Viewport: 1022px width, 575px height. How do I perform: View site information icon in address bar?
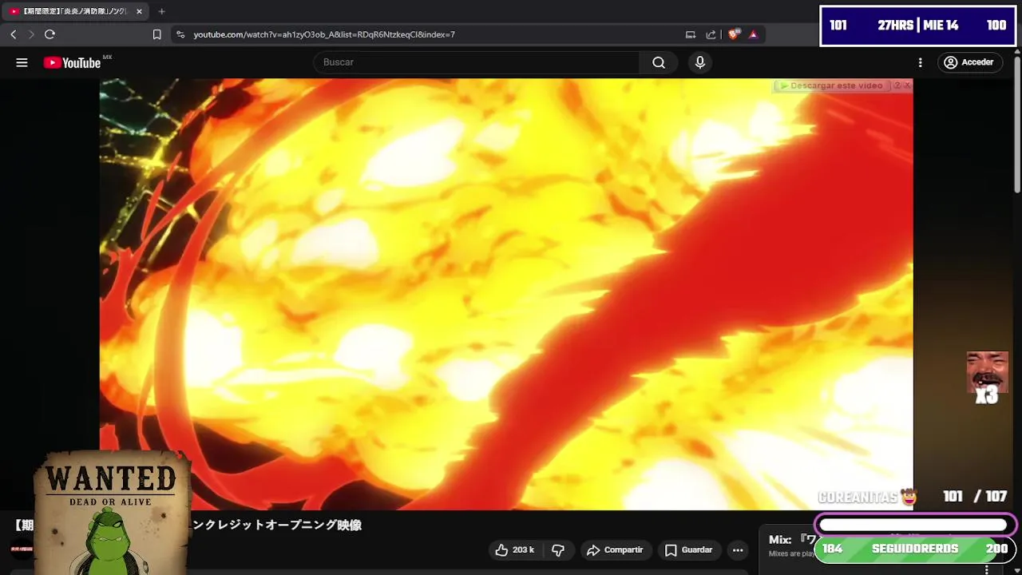[x=180, y=34]
